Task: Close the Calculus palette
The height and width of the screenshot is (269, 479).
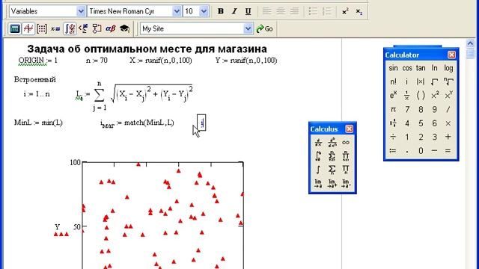Action: click(350, 129)
